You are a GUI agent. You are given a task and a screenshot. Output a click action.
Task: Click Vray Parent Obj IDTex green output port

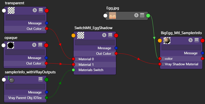point(46,98)
